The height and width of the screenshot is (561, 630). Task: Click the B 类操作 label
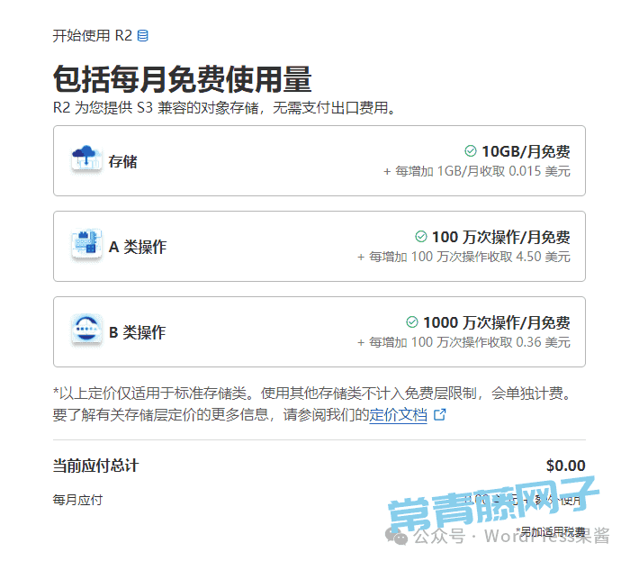click(137, 332)
